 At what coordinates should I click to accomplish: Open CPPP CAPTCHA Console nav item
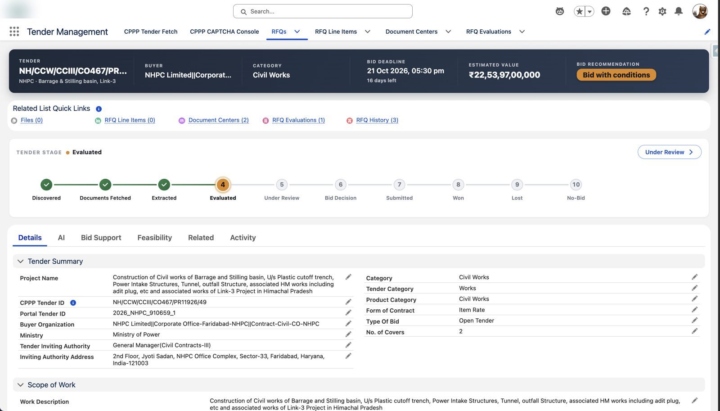224,32
